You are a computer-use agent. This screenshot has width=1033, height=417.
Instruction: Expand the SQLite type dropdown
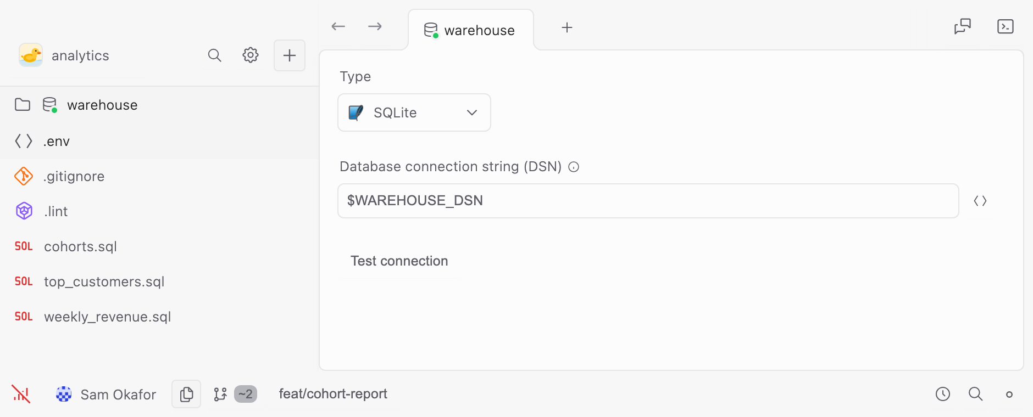point(414,112)
